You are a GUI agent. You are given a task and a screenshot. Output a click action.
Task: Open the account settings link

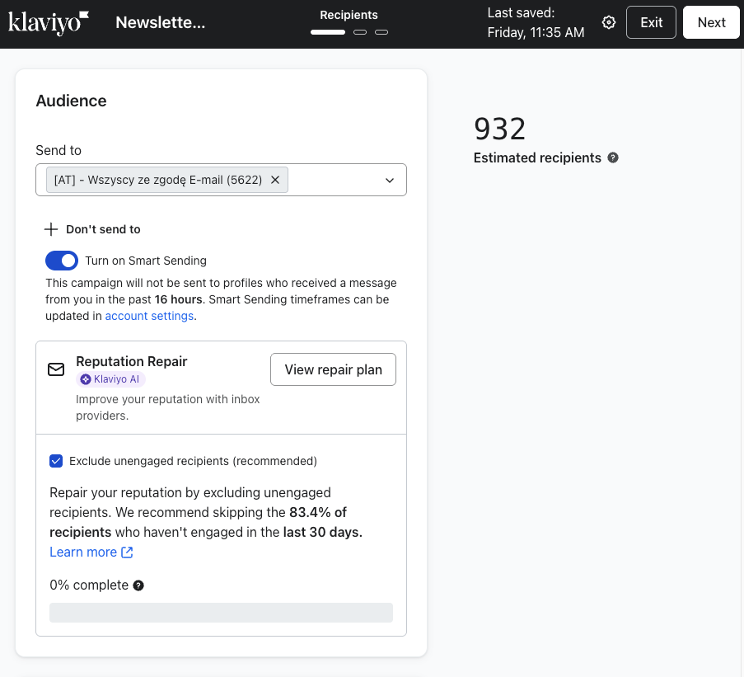click(149, 316)
